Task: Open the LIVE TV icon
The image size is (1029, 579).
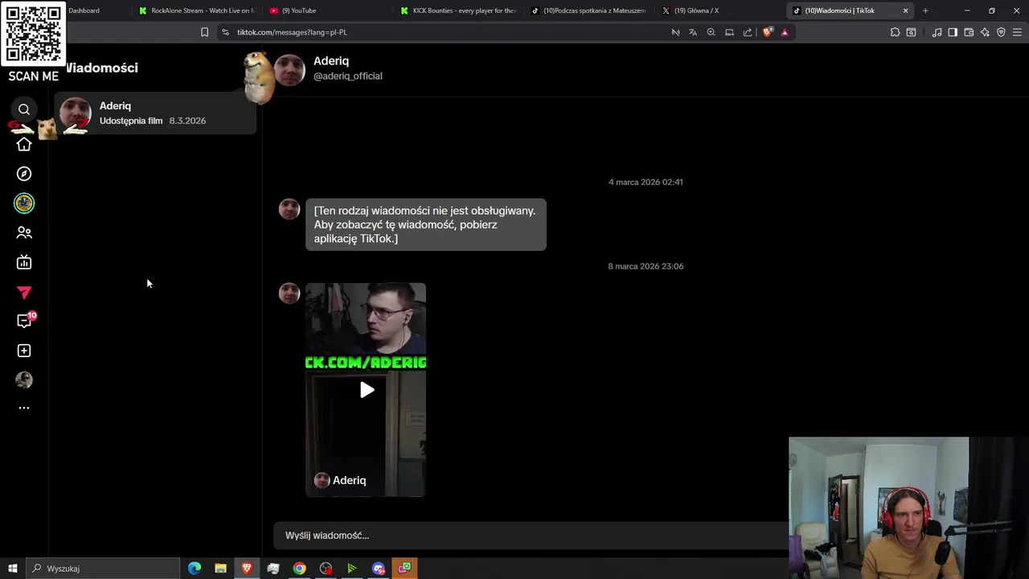Action: tap(24, 262)
